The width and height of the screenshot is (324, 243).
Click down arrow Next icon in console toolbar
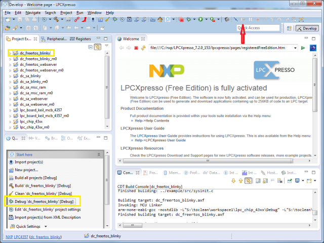pos(233,181)
